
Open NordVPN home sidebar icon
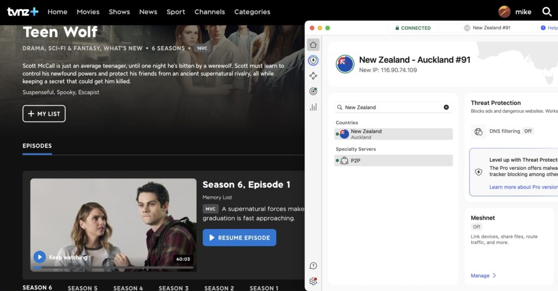[x=313, y=45]
